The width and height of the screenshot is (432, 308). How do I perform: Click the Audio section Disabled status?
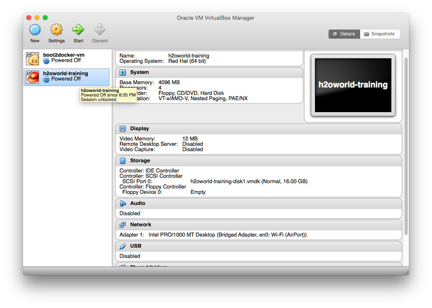(130, 213)
